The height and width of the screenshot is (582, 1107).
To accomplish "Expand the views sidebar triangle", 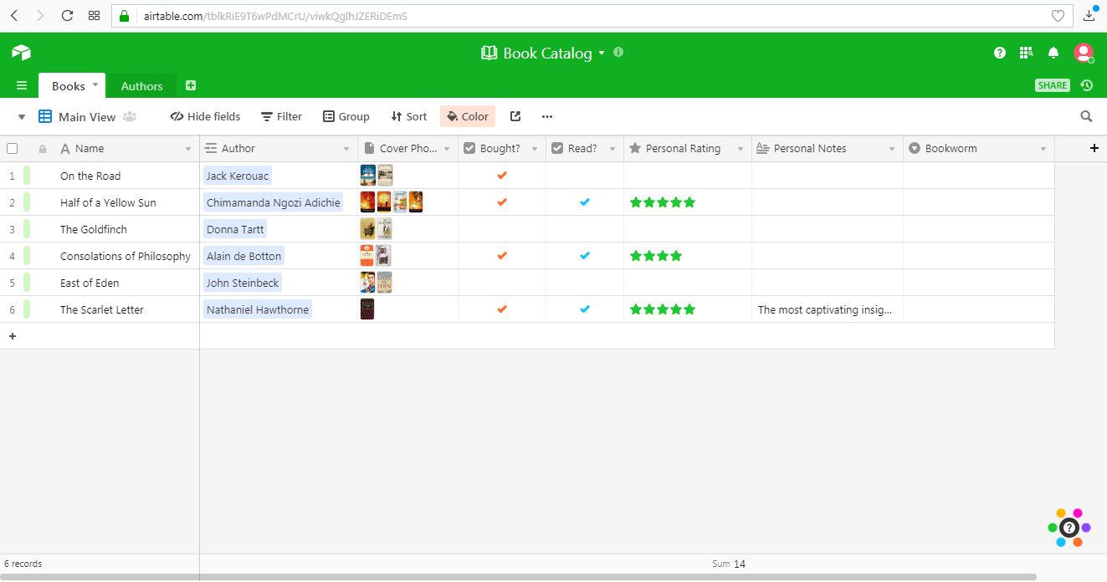I will 22,117.
